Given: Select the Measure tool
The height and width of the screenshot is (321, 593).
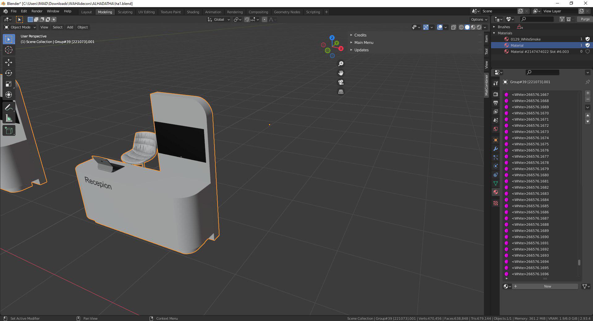Looking at the screenshot, I should [x=9, y=118].
